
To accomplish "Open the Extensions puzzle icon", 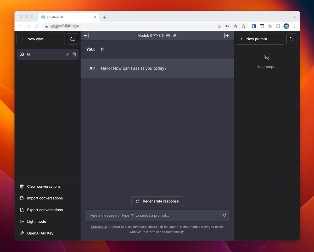I will click(x=270, y=26).
